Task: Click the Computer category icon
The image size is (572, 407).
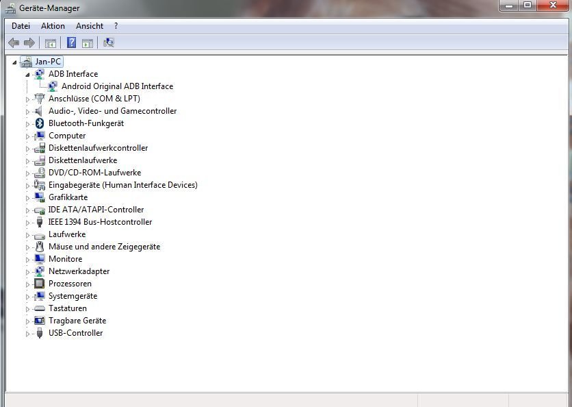Action: [40, 136]
